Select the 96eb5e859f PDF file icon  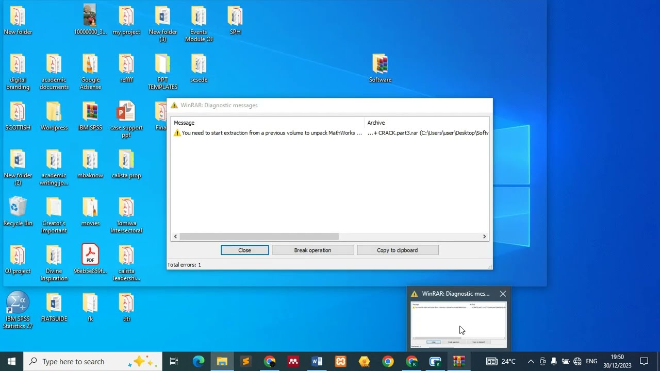pyautogui.click(x=90, y=259)
